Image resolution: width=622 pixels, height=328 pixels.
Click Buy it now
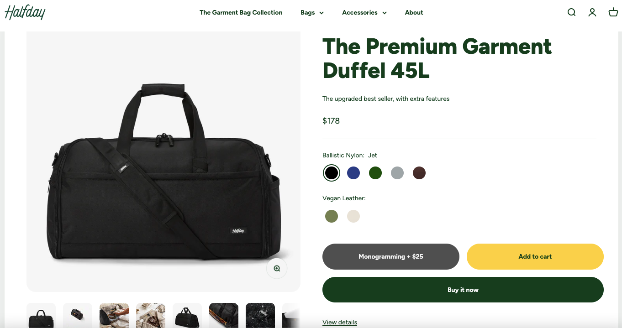coord(463,290)
